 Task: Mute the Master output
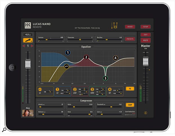145,40
